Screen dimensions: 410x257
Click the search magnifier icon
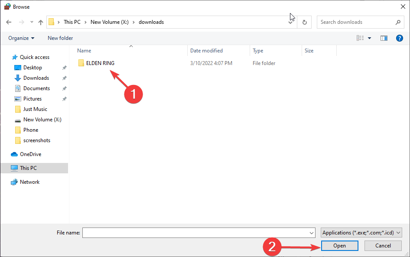click(398, 22)
